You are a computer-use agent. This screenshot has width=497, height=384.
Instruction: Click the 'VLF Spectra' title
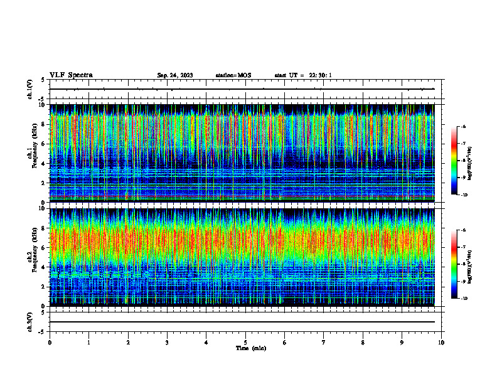71,75
